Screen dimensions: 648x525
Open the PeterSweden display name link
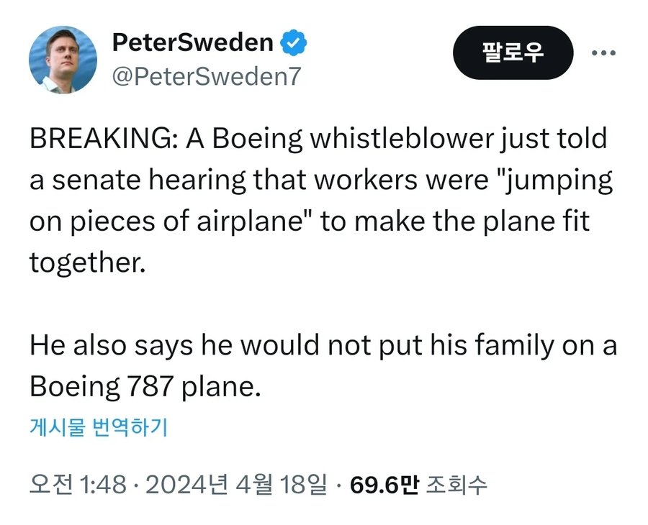192,43
